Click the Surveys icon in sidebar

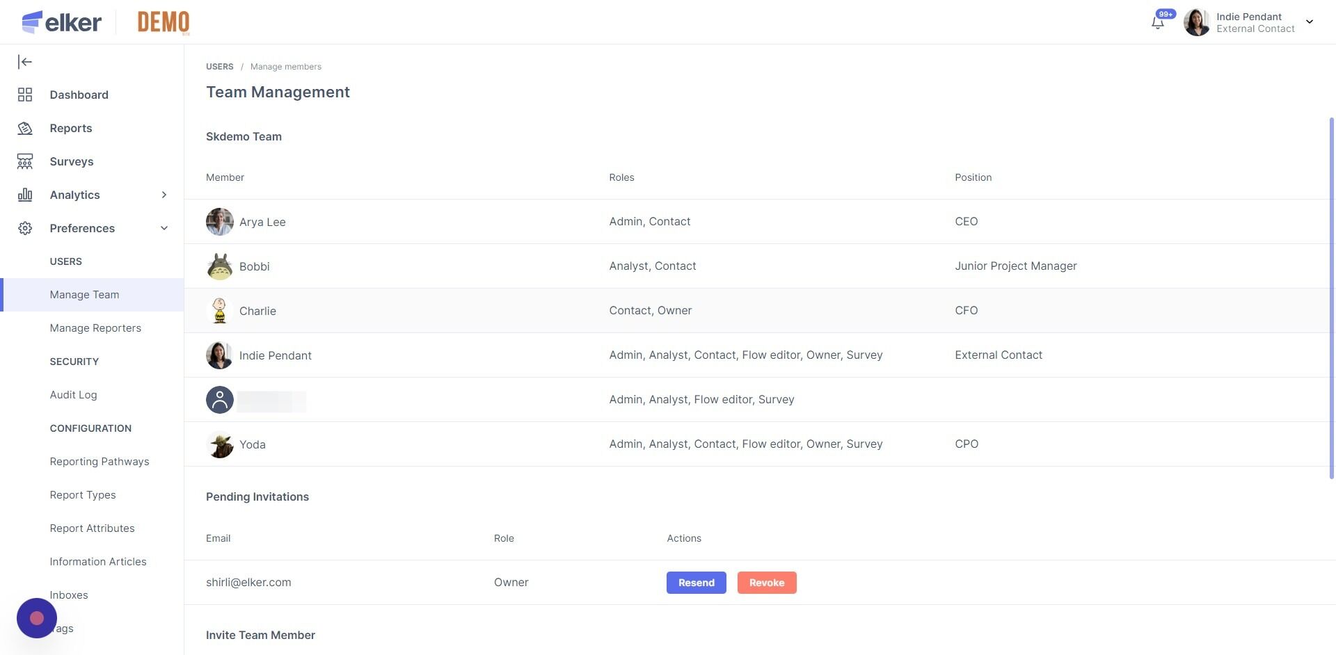25,161
